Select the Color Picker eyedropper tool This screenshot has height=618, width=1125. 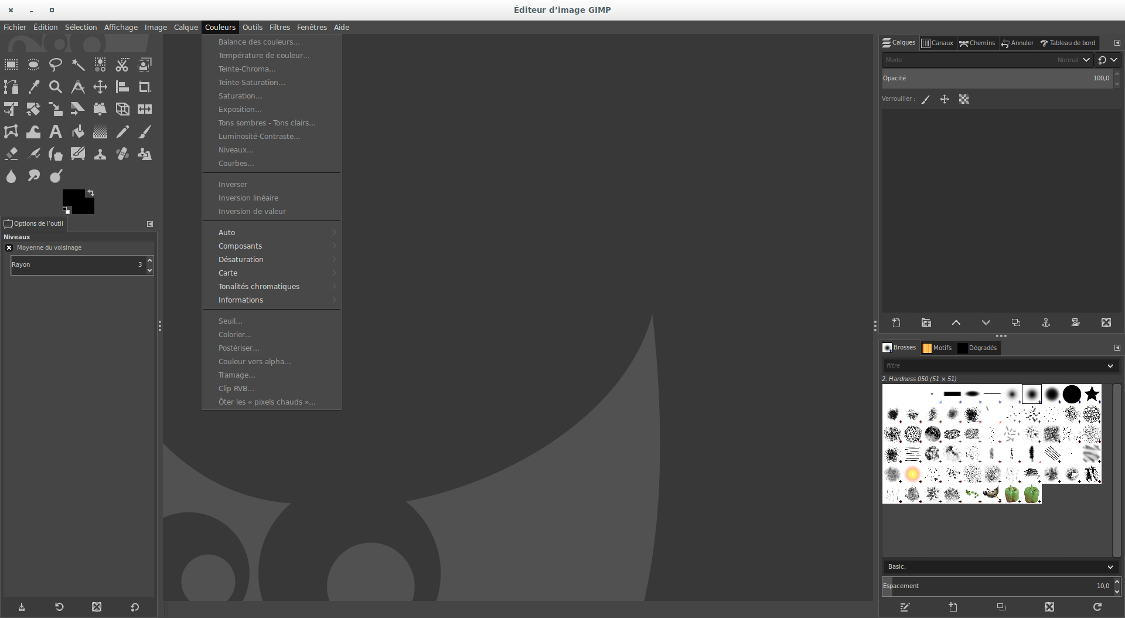pos(33,87)
